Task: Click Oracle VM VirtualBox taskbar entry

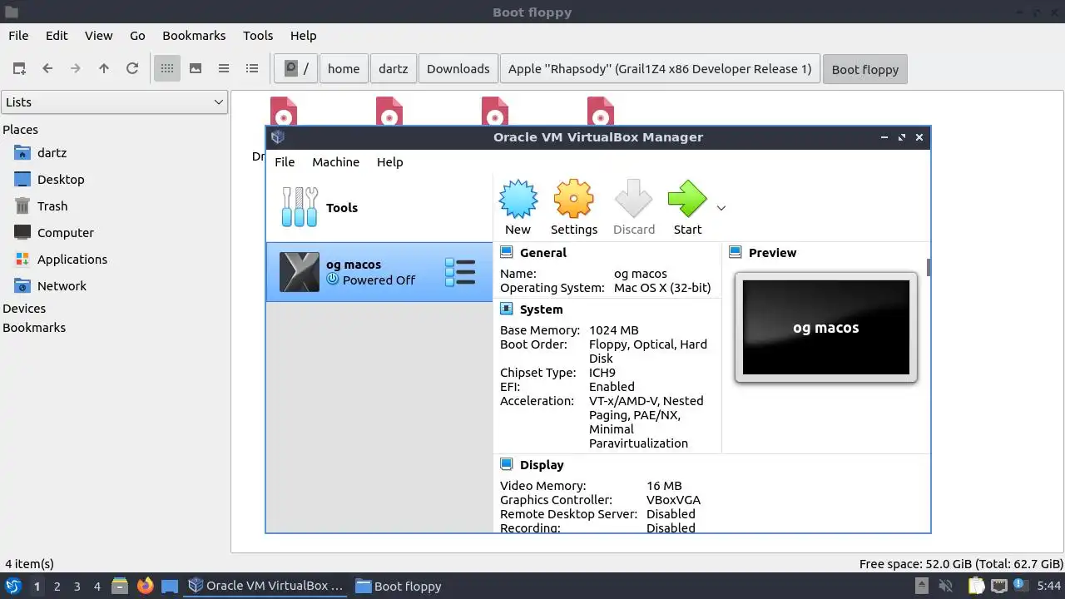Action: point(266,586)
